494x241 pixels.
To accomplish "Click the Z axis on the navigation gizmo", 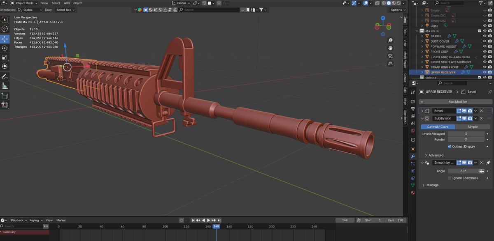I will 383,18.
